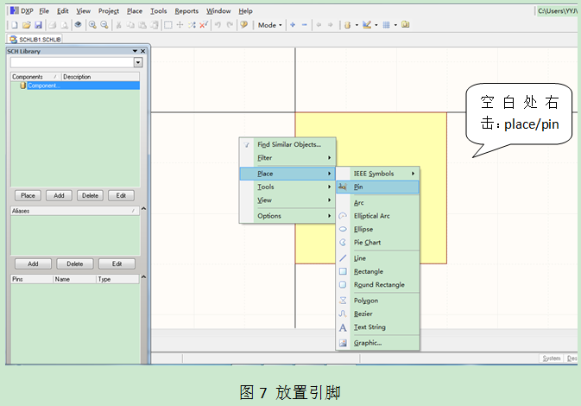Select the Component item in the components list

(43, 86)
